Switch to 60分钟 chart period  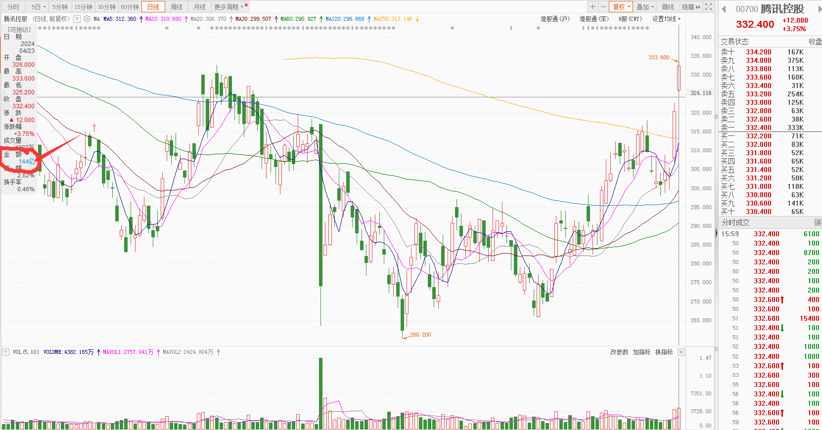[x=130, y=7]
